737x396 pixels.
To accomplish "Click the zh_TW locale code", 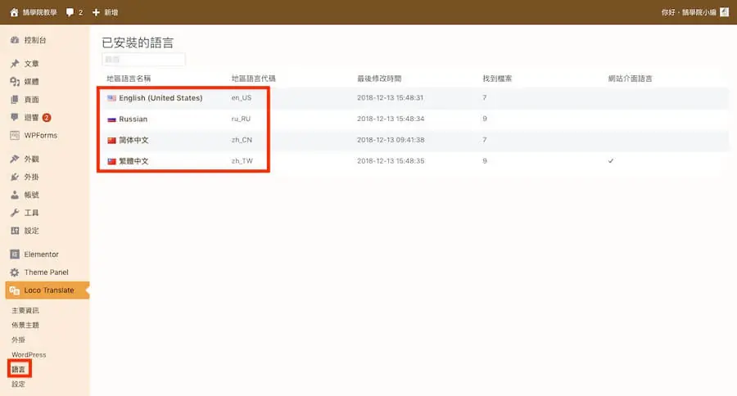I will click(242, 161).
